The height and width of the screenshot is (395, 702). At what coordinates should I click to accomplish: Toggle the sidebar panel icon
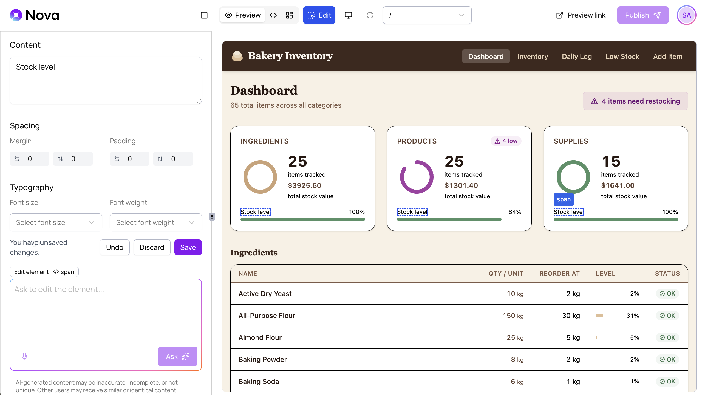click(204, 15)
